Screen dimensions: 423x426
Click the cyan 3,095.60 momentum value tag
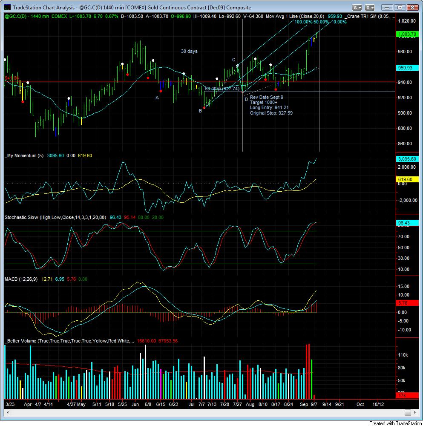[x=407, y=159]
